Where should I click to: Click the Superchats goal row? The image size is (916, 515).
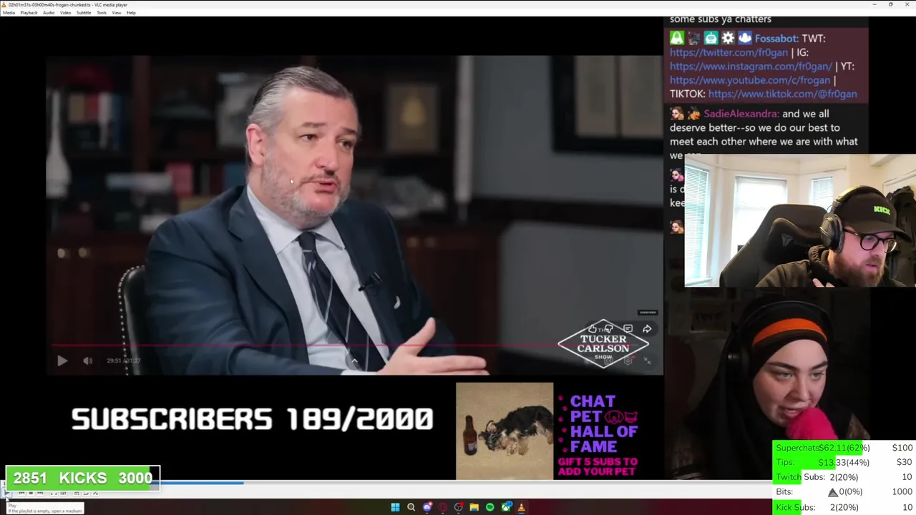[844, 448]
